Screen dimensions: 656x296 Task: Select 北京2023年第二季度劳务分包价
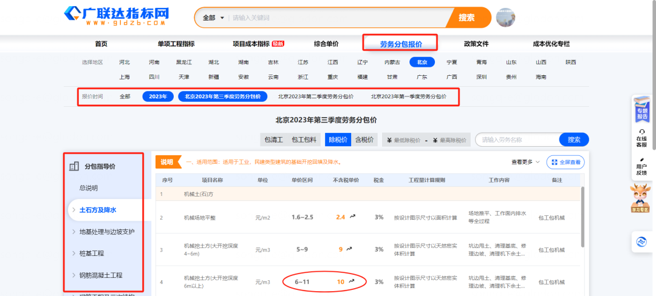(316, 96)
